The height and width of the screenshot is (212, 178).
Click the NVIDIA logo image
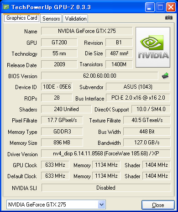click(x=153, y=47)
